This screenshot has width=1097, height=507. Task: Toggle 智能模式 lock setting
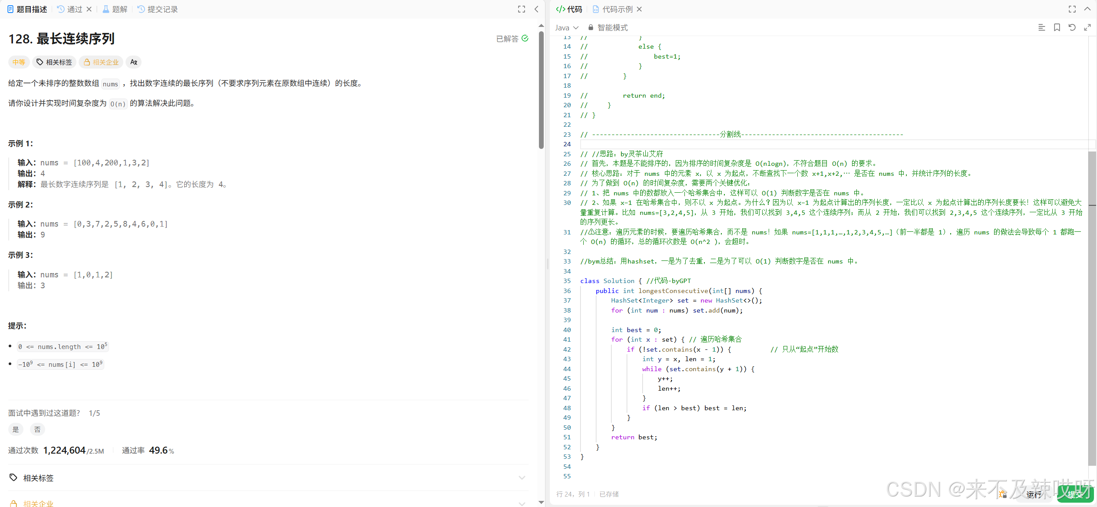click(608, 27)
